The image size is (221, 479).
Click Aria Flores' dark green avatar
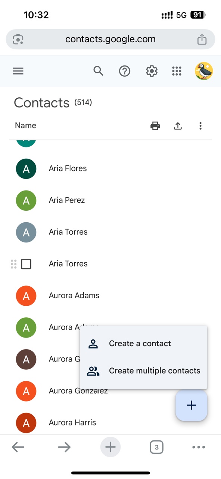point(26,168)
